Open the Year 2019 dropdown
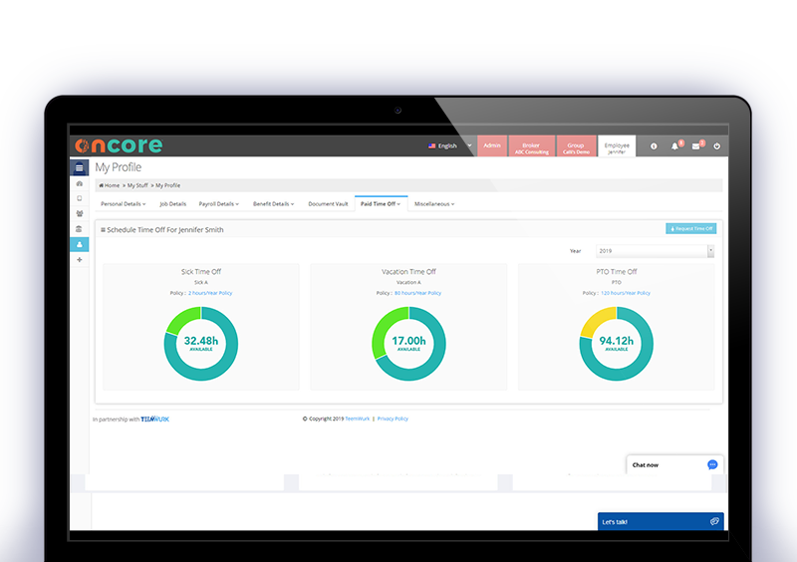The image size is (797, 562). point(655,251)
